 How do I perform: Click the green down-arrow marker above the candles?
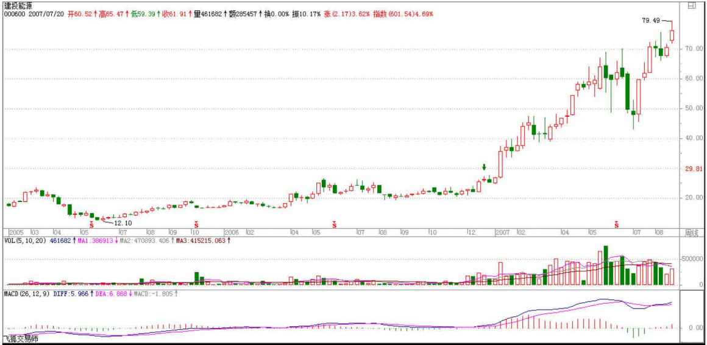point(484,167)
